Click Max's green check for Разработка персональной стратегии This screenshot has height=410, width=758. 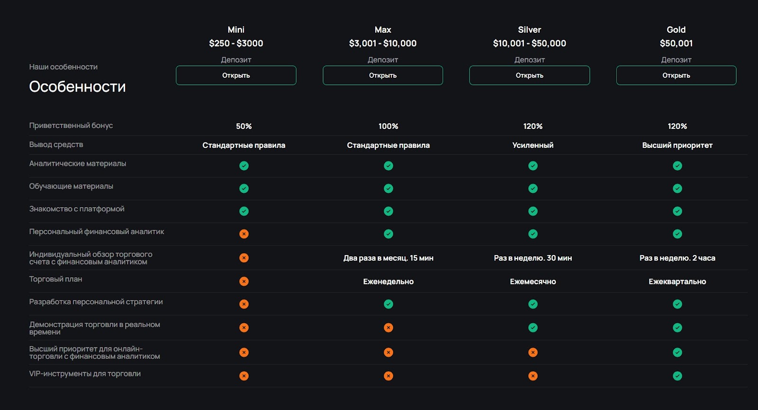click(x=388, y=304)
